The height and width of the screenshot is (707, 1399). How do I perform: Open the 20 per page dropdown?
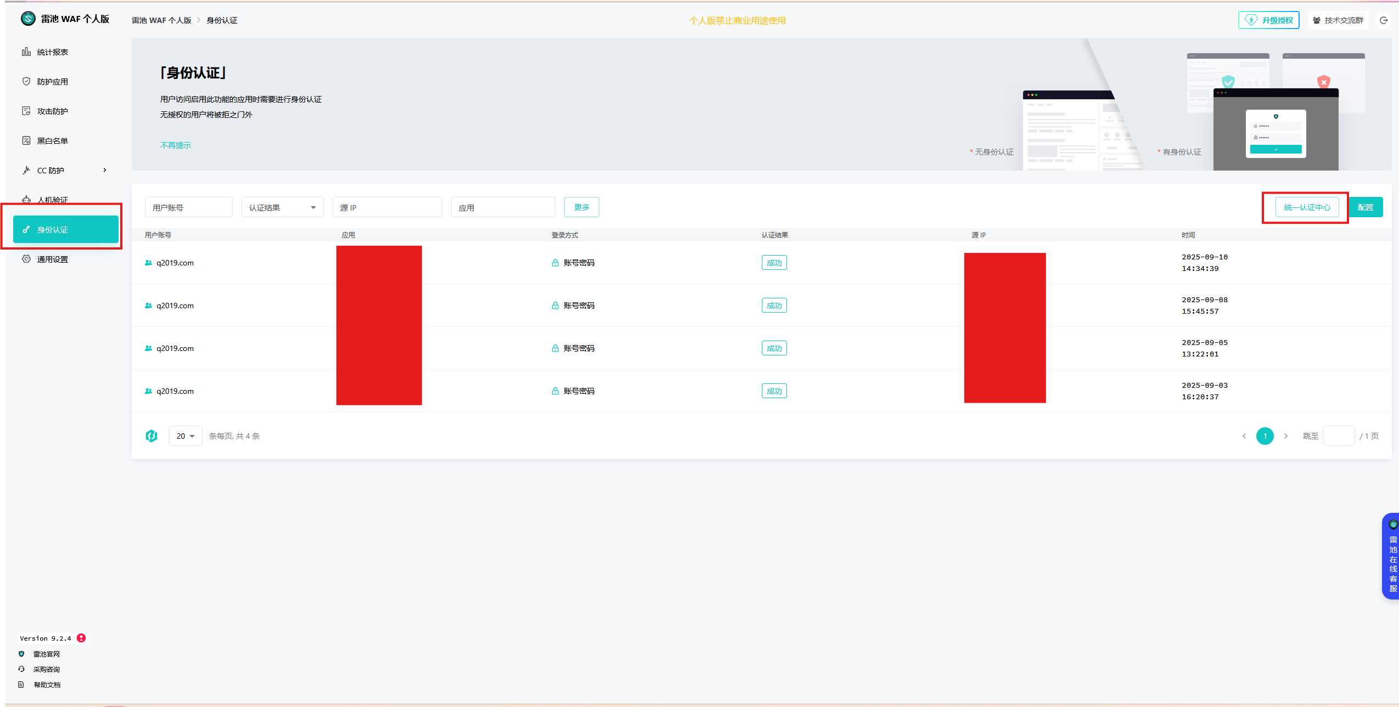(186, 436)
